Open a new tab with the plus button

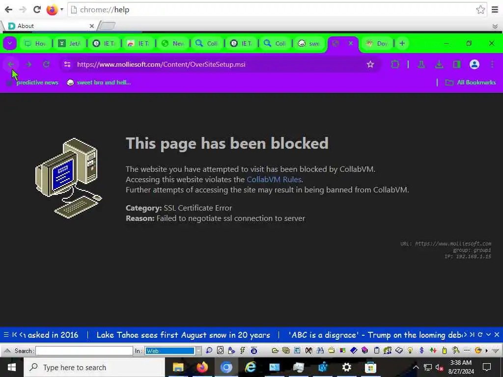[x=402, y=43]
